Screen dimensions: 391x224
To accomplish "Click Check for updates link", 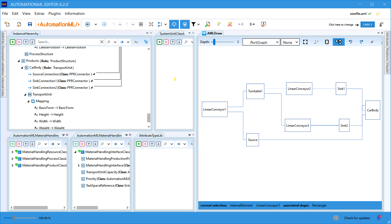I will [357, 218].
